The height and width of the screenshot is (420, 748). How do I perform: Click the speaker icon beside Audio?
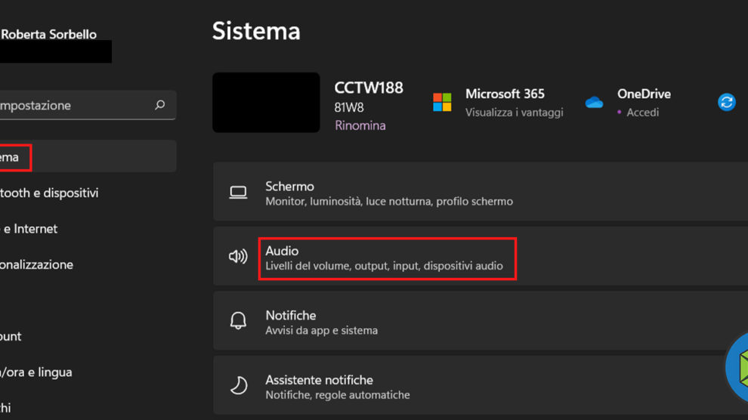[x=238, y=257]
